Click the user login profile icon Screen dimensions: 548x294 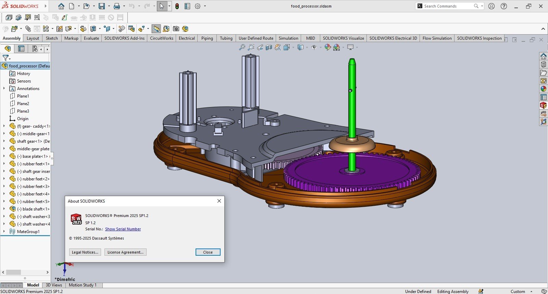(x=491, y=6)
